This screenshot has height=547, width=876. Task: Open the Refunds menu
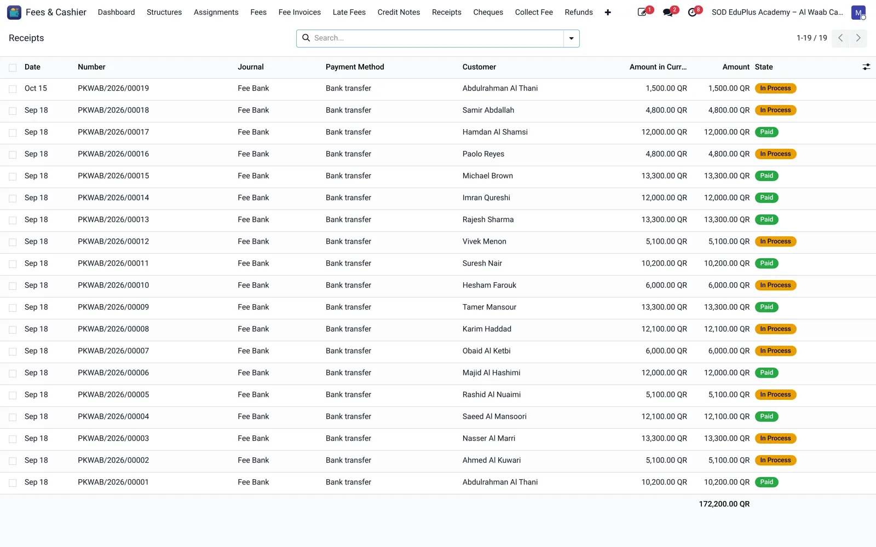point(579,12)
